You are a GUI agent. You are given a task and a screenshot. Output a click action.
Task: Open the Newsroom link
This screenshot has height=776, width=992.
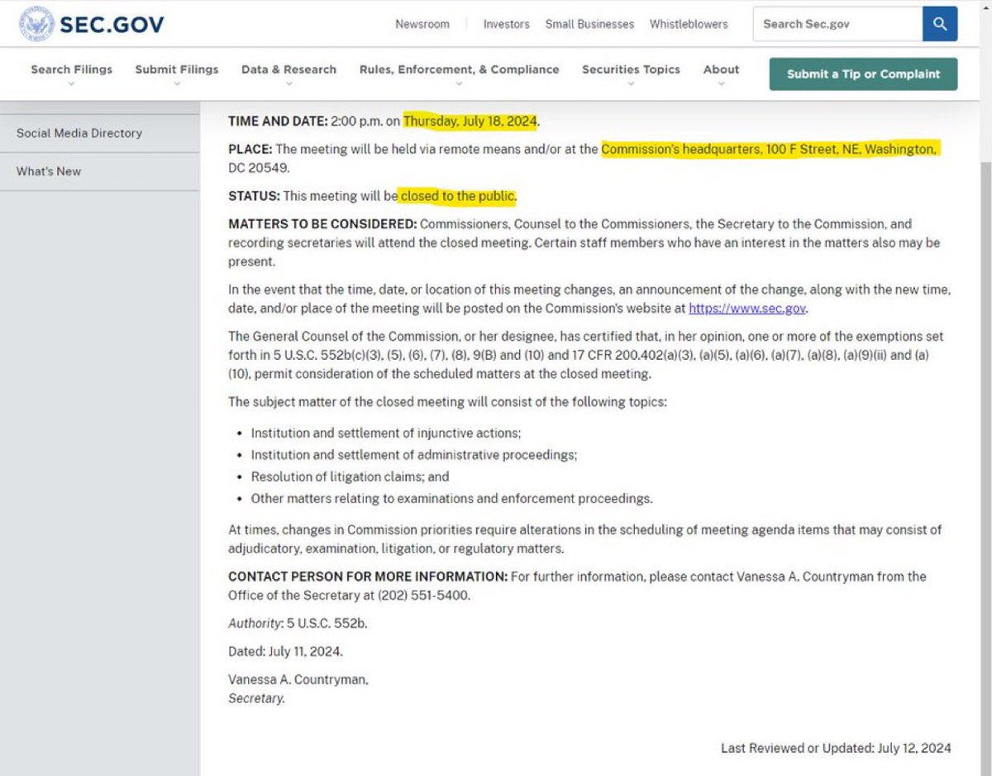422,24
